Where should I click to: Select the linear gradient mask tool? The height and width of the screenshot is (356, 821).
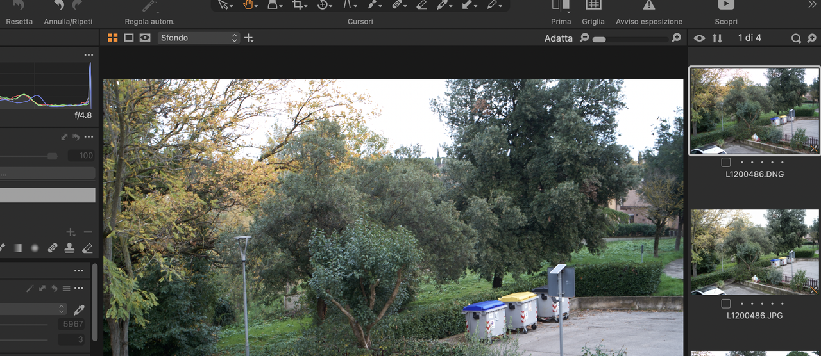pyautogui.click(x=17, y=248)
